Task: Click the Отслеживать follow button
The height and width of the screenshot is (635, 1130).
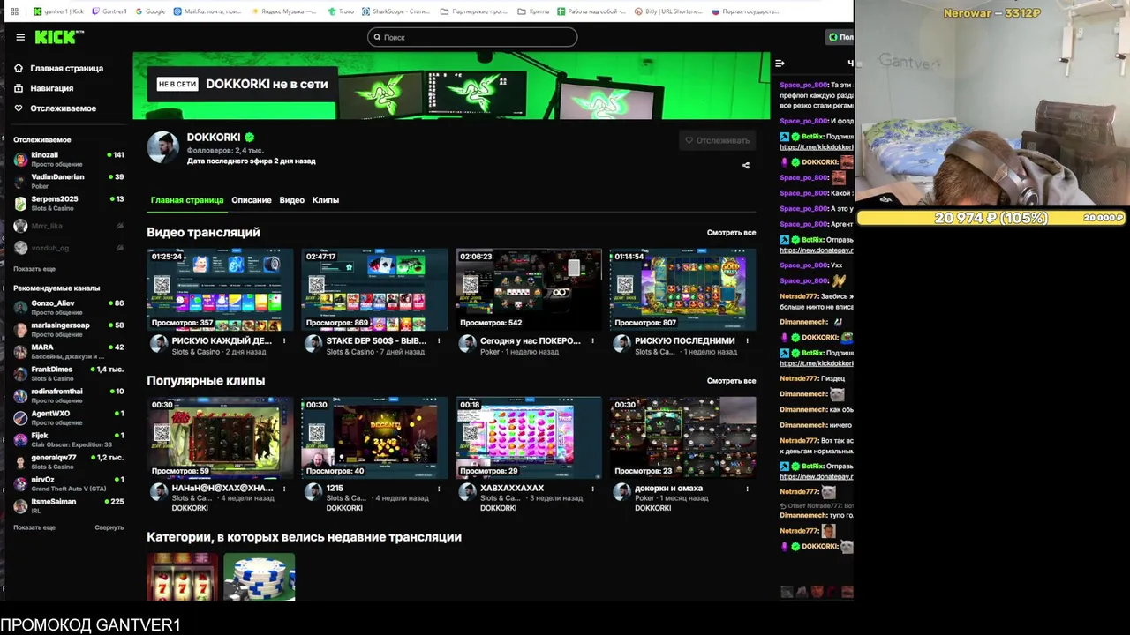Action: 718,140
